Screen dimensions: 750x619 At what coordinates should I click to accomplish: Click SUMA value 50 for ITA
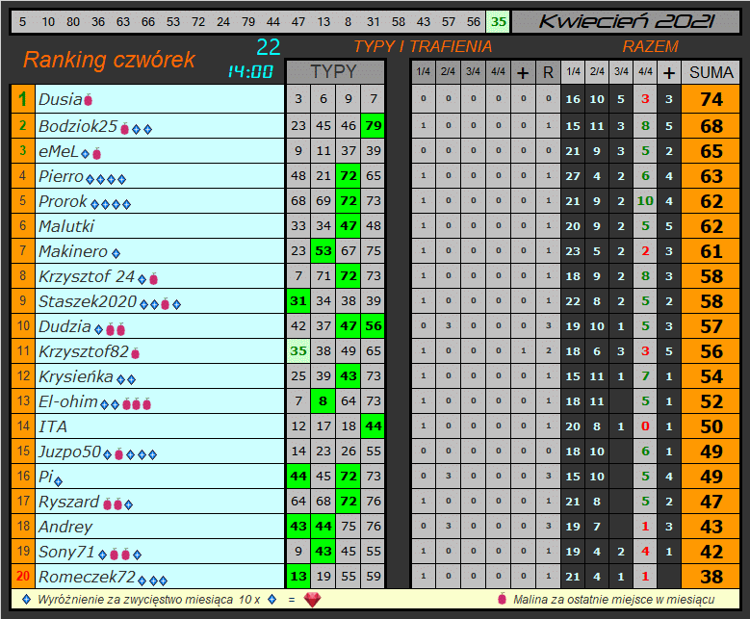coord(711,426)
